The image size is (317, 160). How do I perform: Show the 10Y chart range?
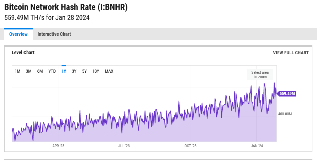click(96, 71)
